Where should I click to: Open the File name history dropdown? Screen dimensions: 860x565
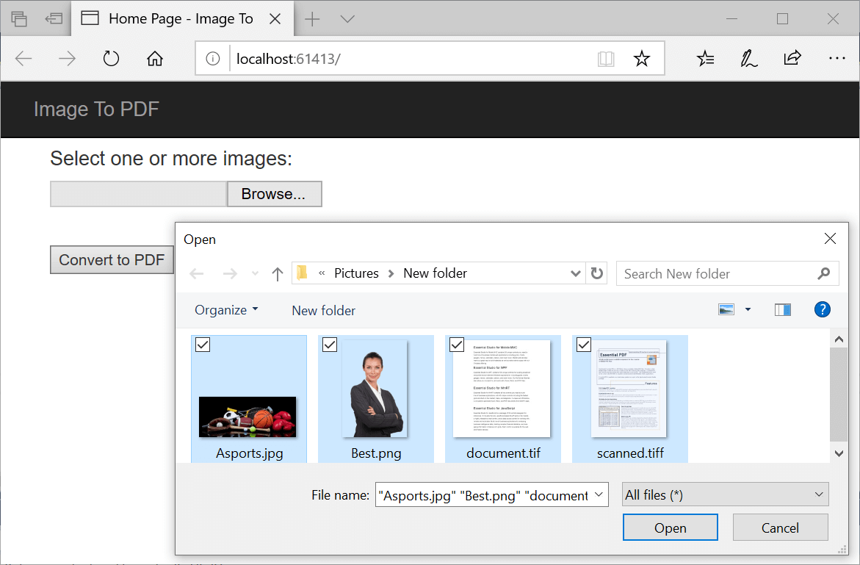[x=599, y=495]
